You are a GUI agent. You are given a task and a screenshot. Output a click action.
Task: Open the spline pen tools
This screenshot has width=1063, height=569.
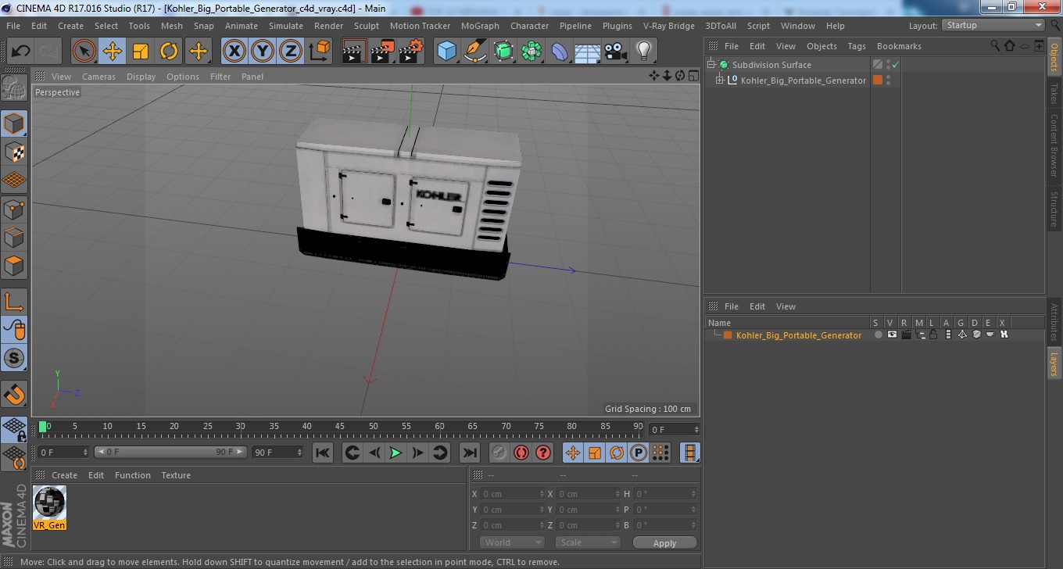475,52
